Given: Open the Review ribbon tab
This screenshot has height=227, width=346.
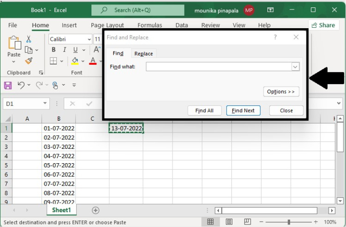Looking at the screenshot, I should point(211,25).
